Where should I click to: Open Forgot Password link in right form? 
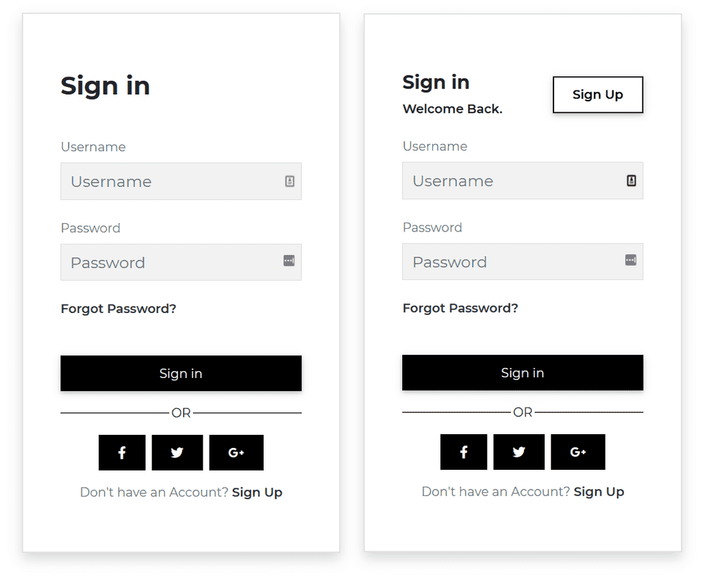460,308
